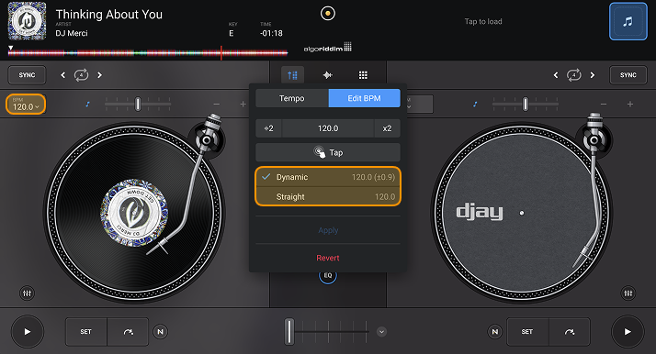Open left deck mixer sliders icon
The image size is (656, 354).
coord(28,293)
